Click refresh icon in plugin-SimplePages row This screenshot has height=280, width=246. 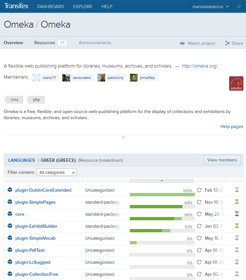[x=199, y=202]
